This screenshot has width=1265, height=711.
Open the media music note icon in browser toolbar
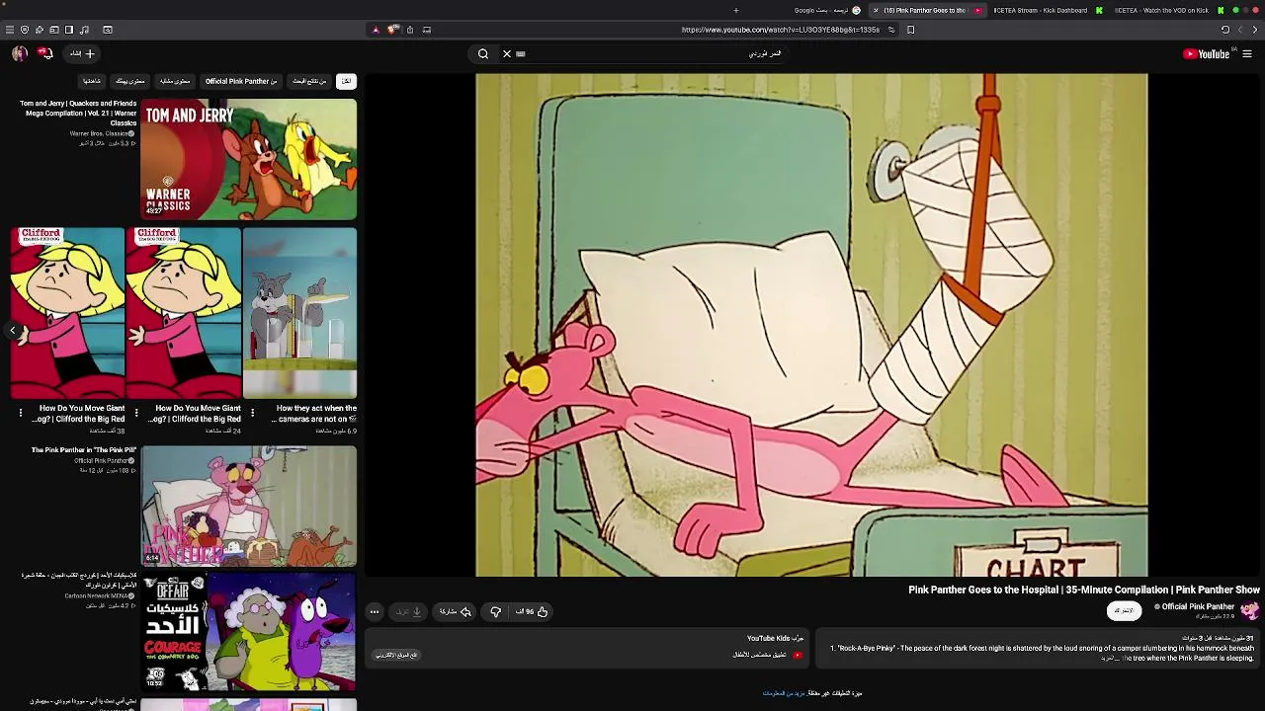pyautogui.click(x=84, y=30)
